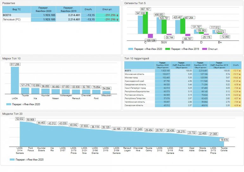Click decline arrow next to Московская область
Image resolution: width=244 pixels, height=172 pixels.
pyautogui.click(x=240, y=74)
